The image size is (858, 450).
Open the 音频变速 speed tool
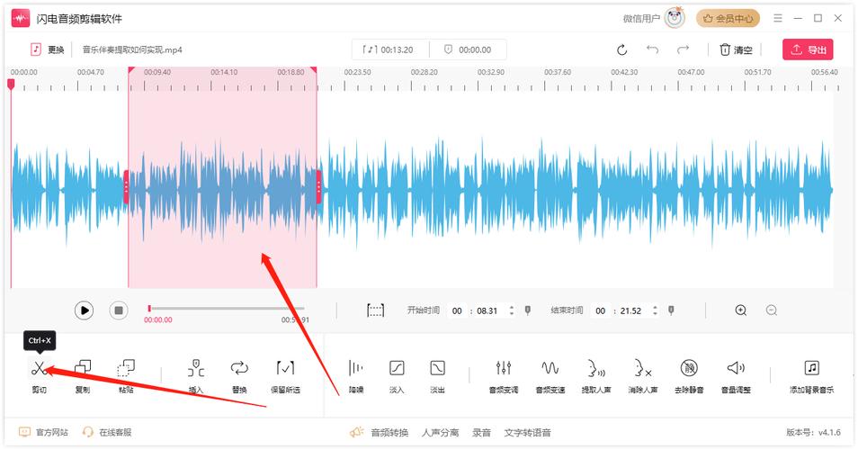(550, 375)
